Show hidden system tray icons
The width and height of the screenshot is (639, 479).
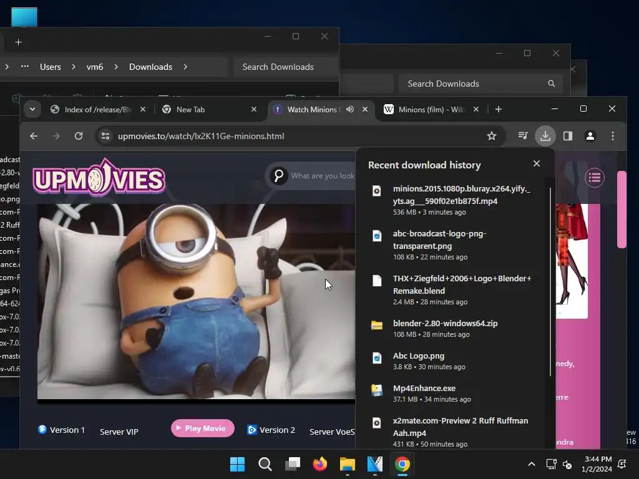pyautogui.click(x=532, y=464)
